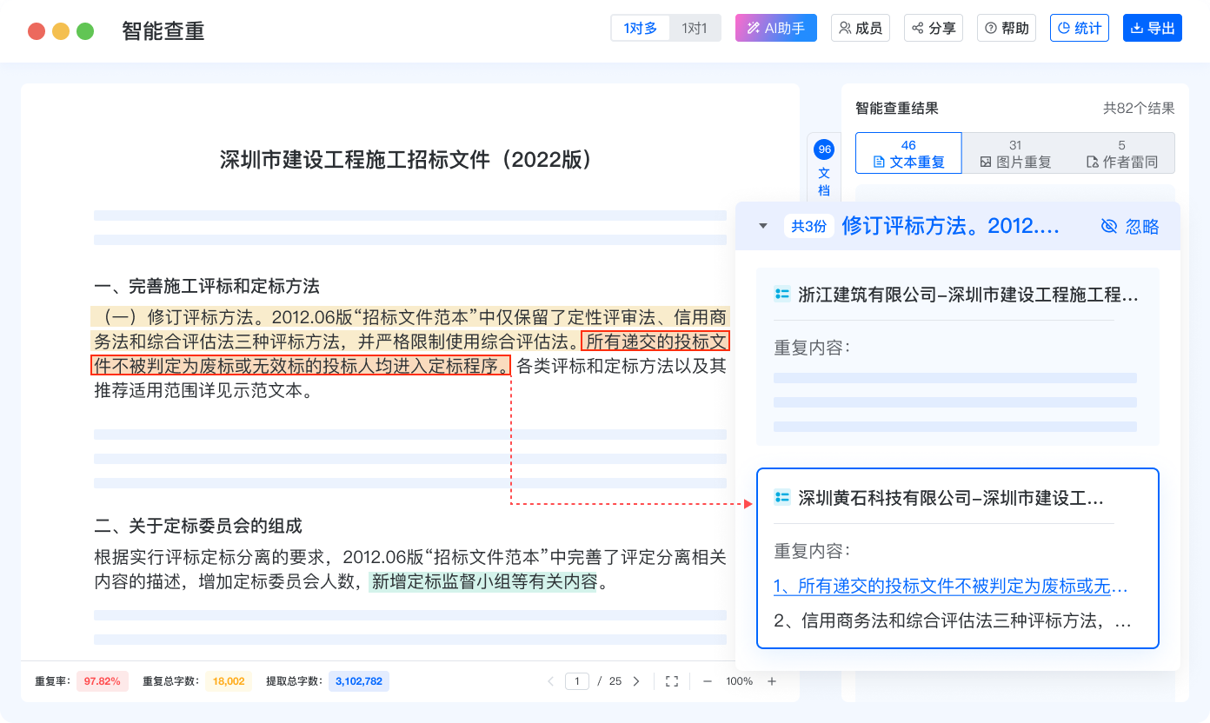The width and height of the screenshot is (1210, 723).
Task: Select the 作者雷同 tab
Action: pos(1121,153)
